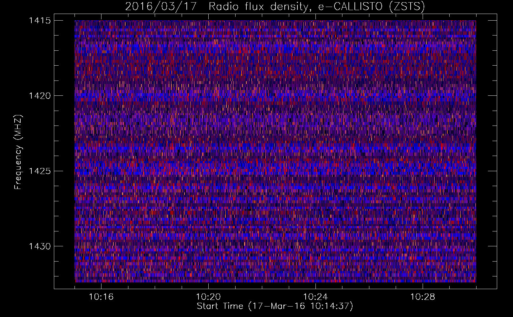The image size is (513, 317).
Task: Click the "Frequency (MHZ)" axis label
Action: pyautogui.click(x=18, y=152)
